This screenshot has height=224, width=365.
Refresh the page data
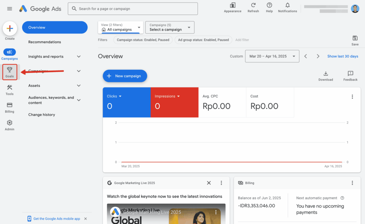[253, 7]
